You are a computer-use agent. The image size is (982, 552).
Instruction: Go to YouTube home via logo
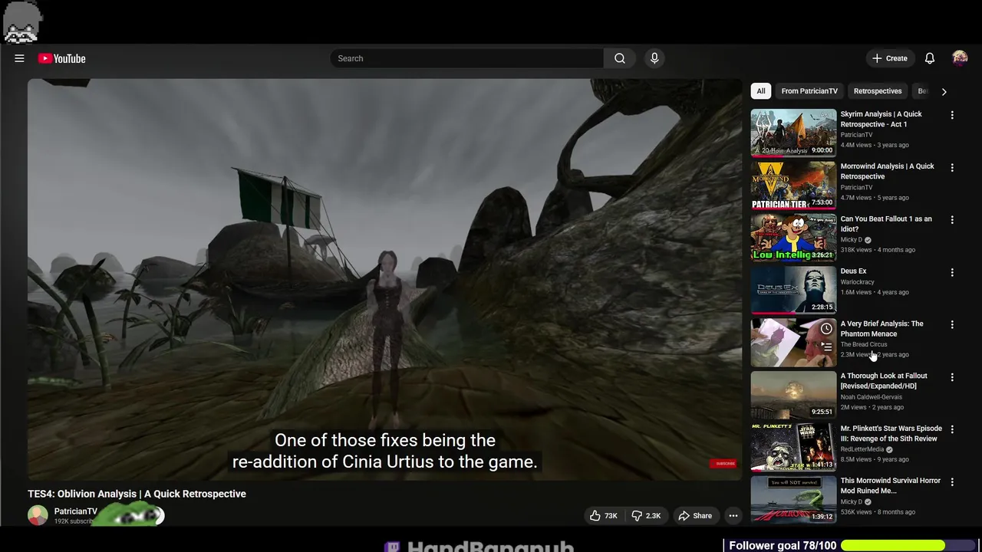pyautogui.click(x=62, y=58)
